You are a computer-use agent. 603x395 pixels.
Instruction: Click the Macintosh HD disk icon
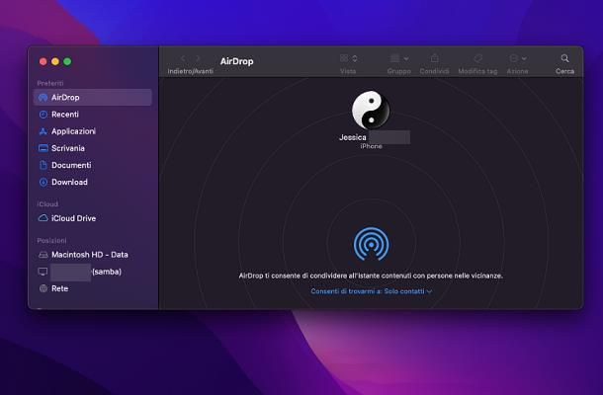tap(43, 255)
